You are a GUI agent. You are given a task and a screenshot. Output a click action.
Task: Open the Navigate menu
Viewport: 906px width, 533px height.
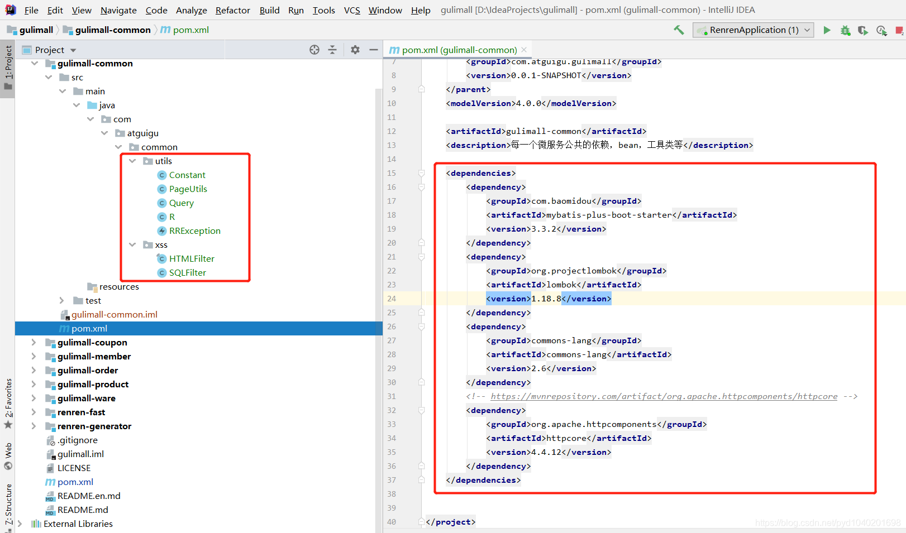tap(118, 10)
